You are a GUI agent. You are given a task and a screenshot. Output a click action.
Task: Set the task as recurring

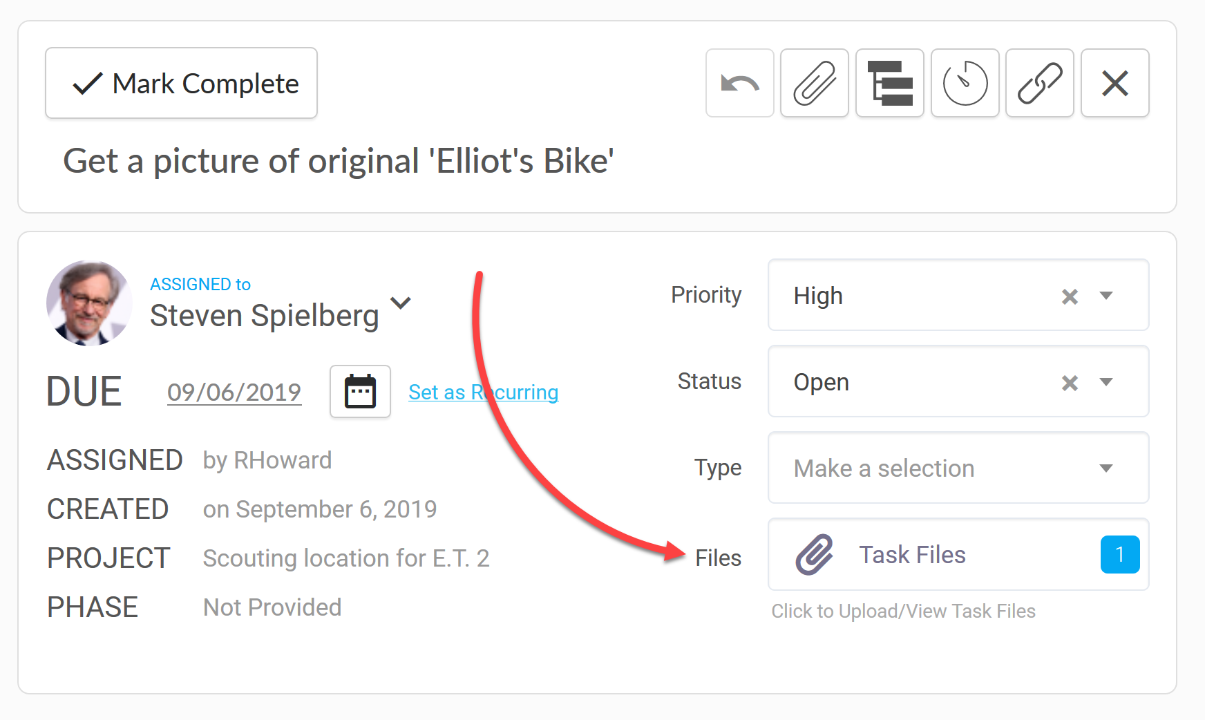coord(484,392)
